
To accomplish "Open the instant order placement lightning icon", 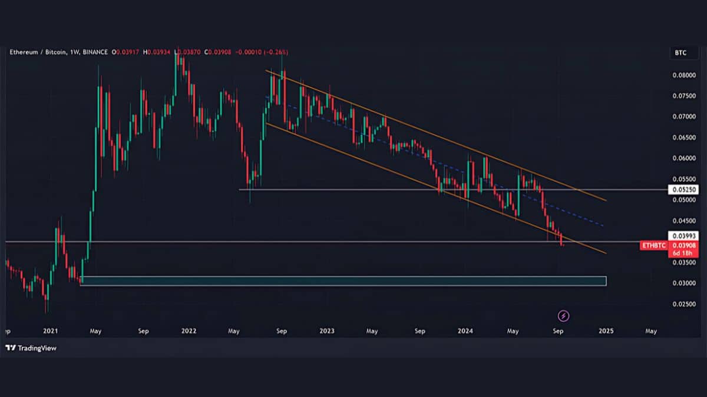I will tap(563, 316).
